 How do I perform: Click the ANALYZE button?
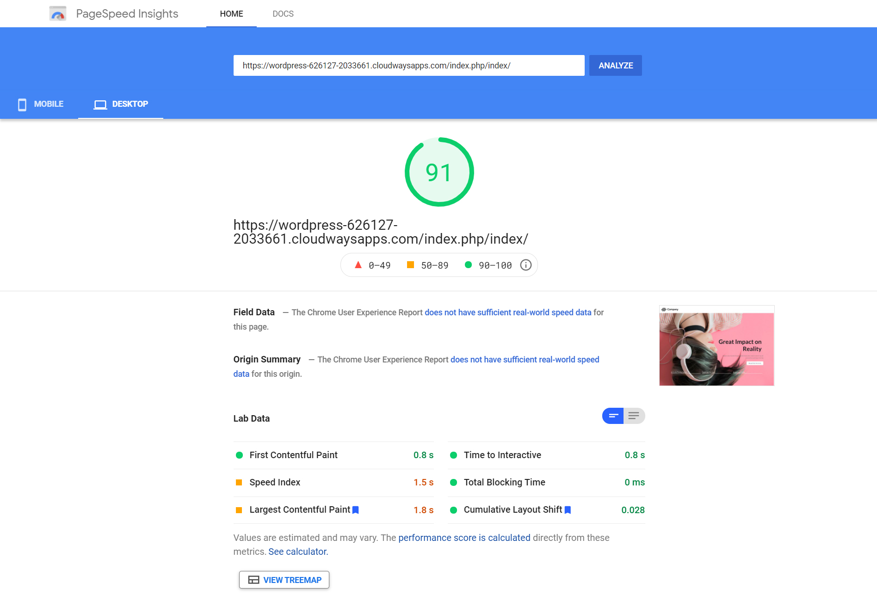click(x=615, y=65)
